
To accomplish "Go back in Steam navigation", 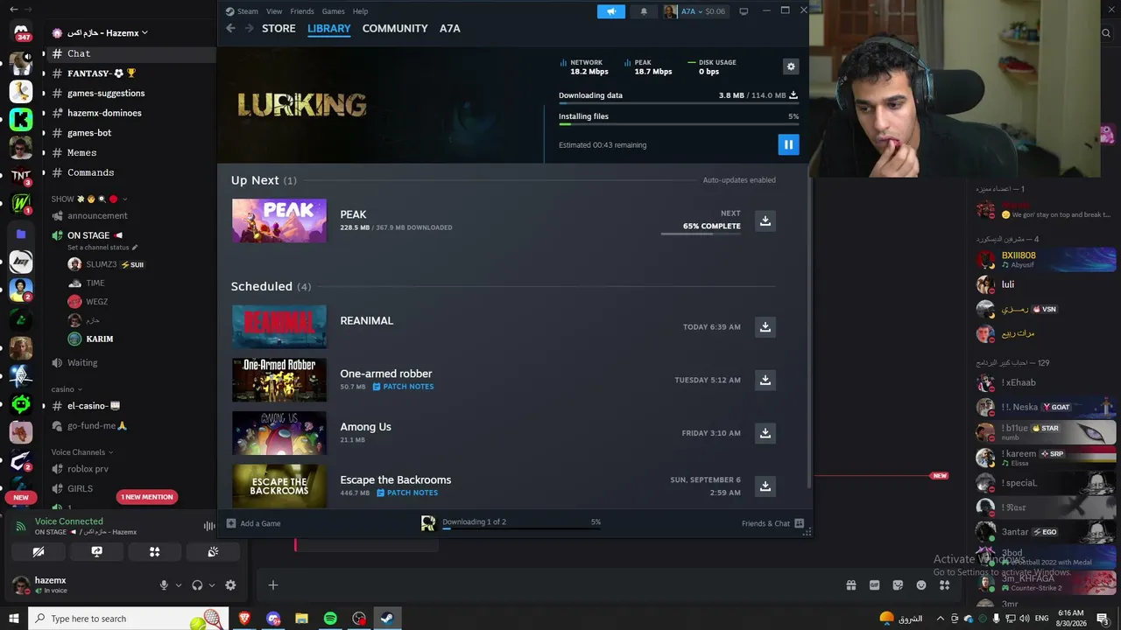I will [230, 28].
